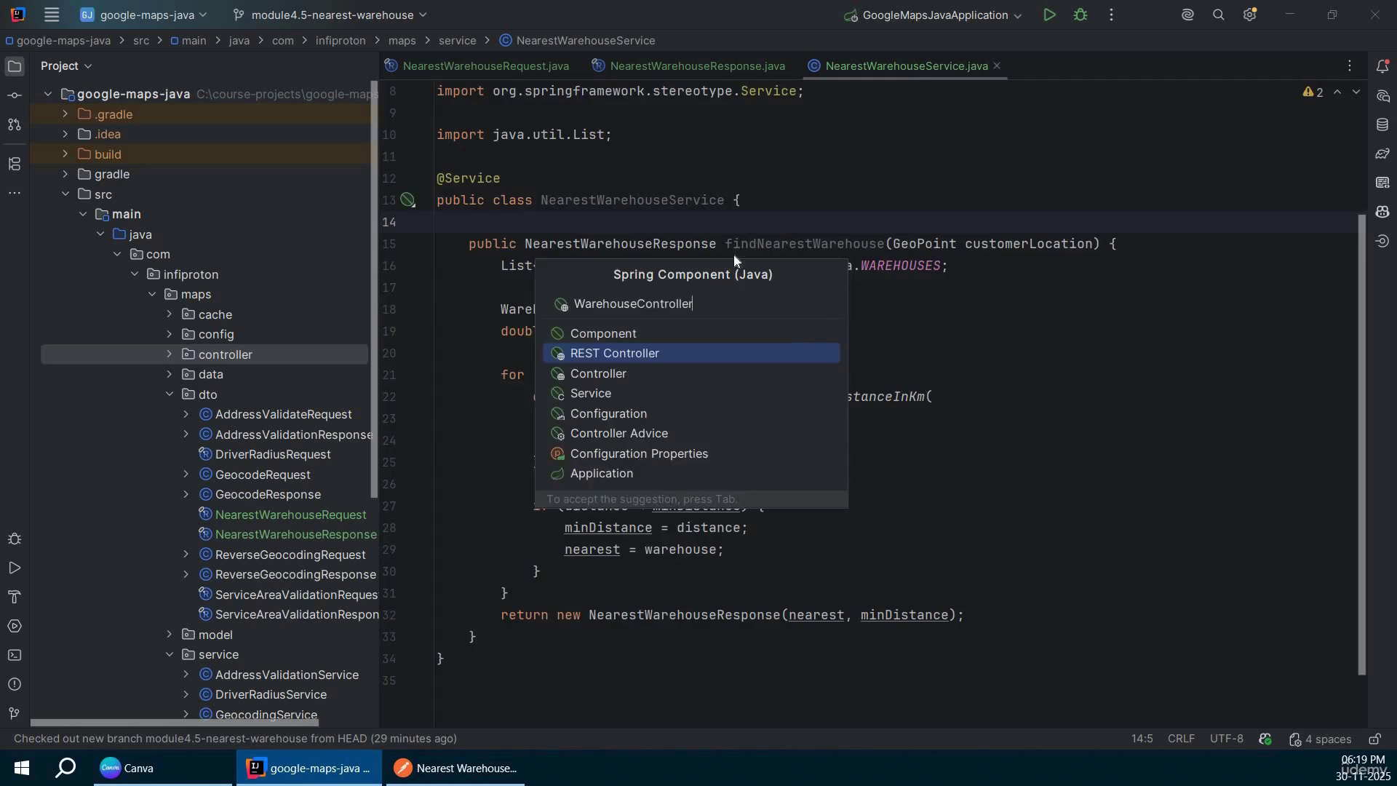The width and height of the screenshot is (1397, 786).
Task: Collapse the dto package folder
Action: coord(170,394)
